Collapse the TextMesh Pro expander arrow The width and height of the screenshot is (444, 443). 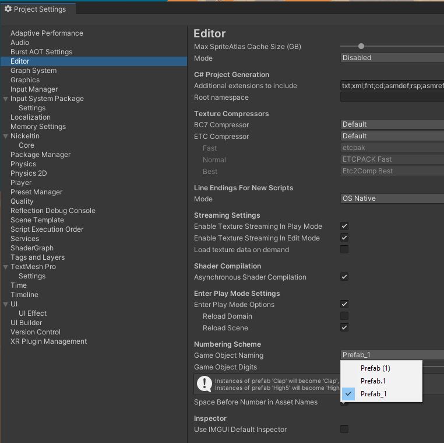pos(5,267)
